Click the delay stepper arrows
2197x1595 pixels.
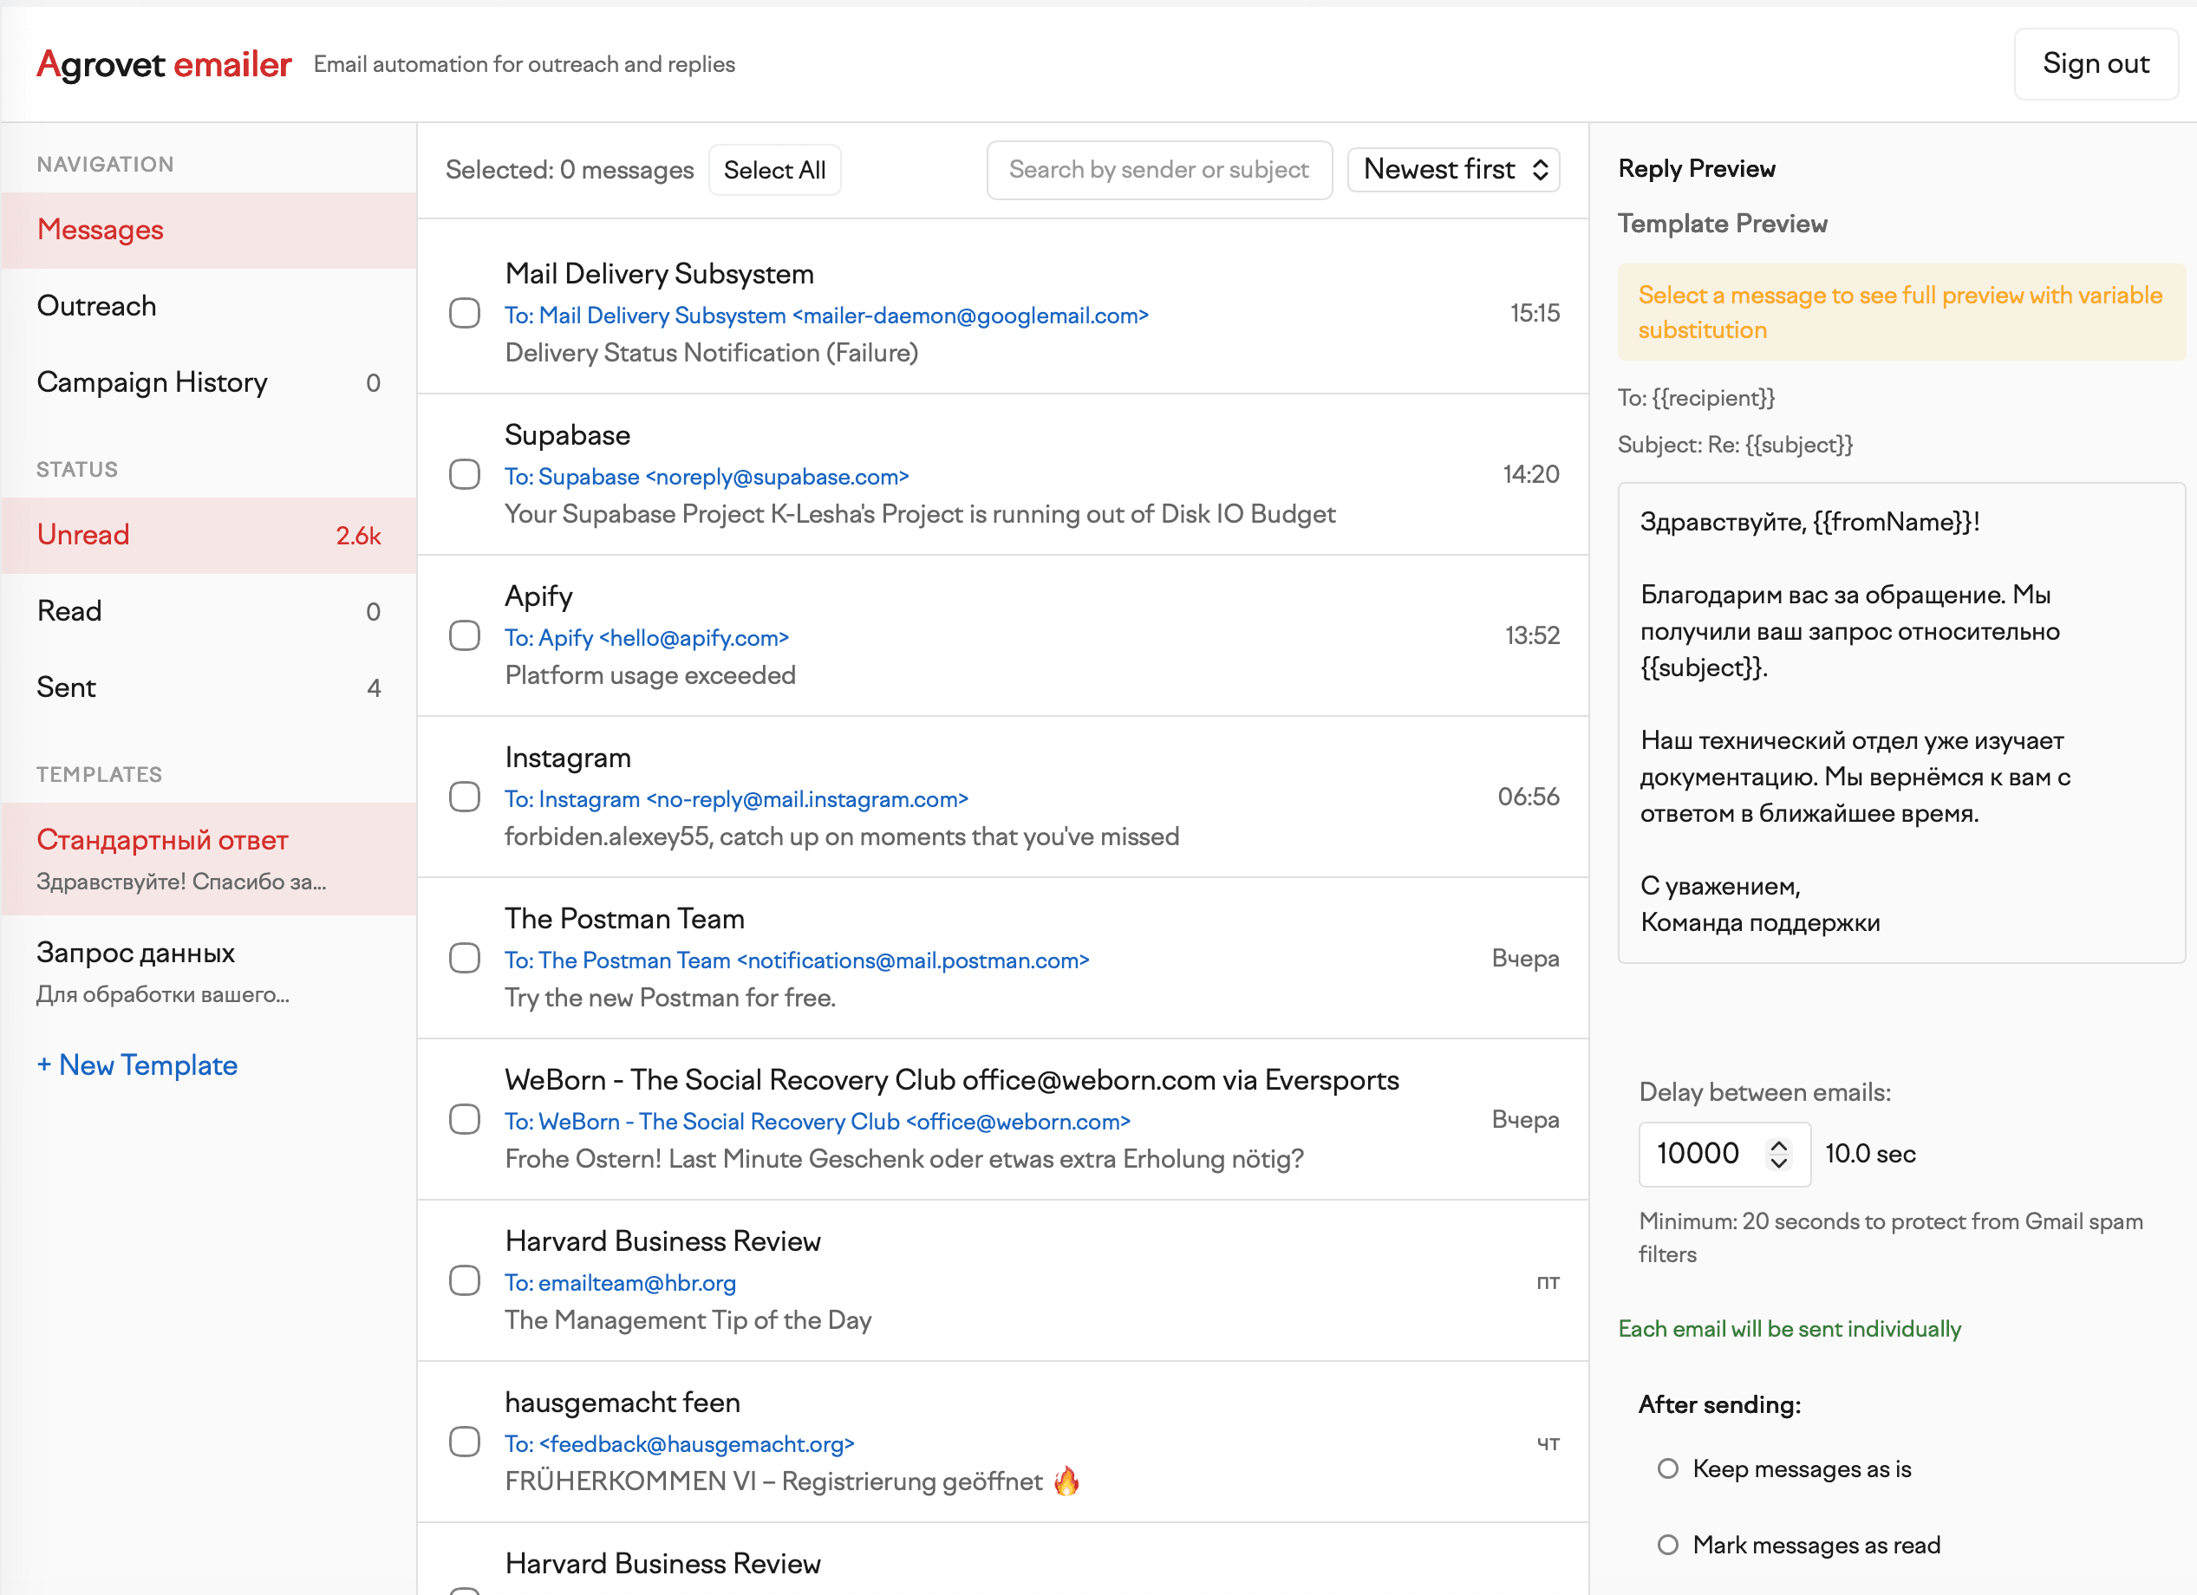point(1777,1154)
